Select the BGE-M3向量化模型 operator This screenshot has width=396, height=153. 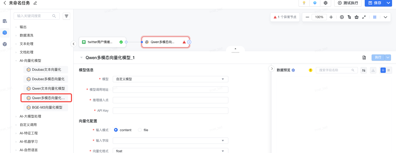pos(46,108)
